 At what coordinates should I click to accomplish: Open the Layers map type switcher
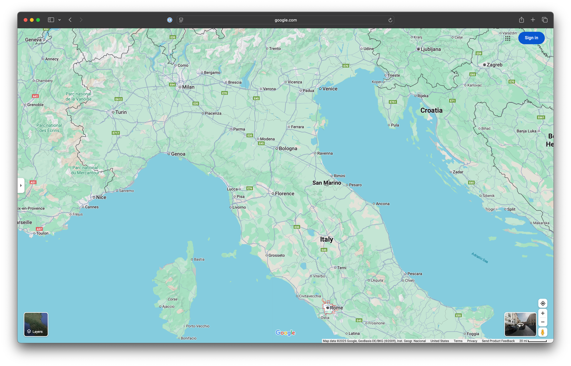coord(36,324)
